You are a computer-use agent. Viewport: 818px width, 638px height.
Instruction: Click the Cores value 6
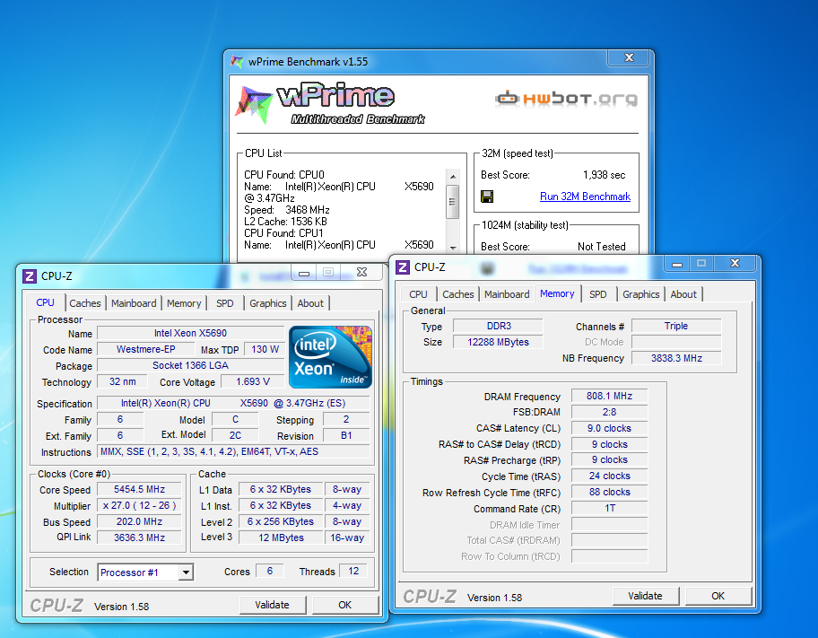[x=270, y=572]
